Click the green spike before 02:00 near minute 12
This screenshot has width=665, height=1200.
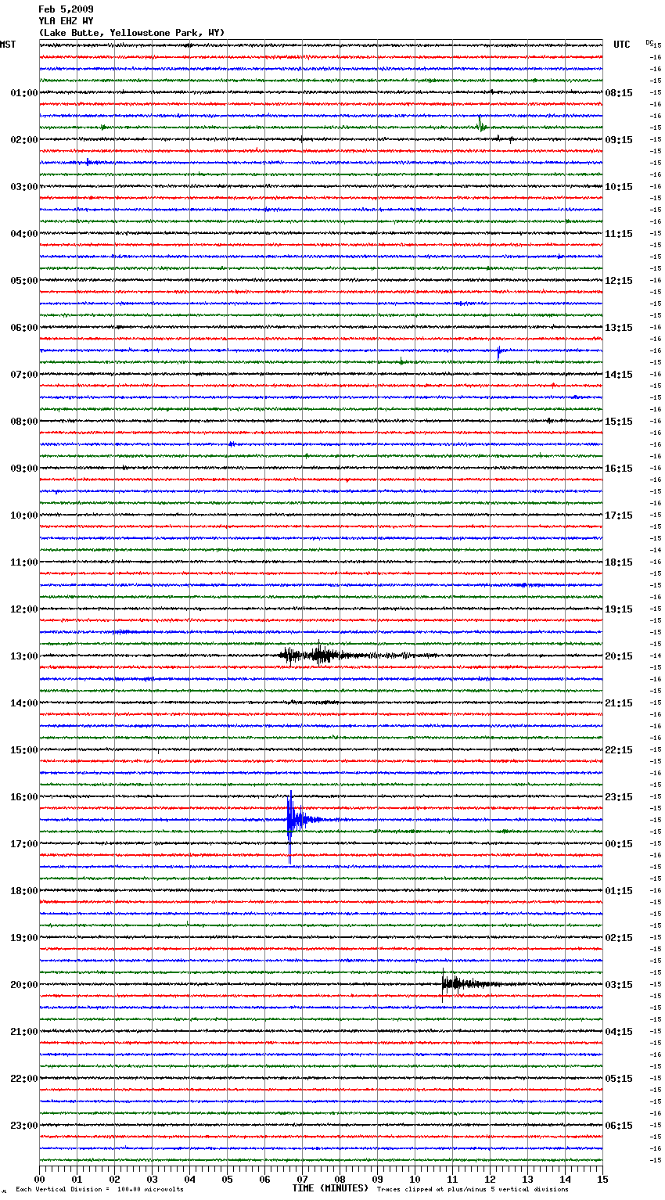point(481,124)
